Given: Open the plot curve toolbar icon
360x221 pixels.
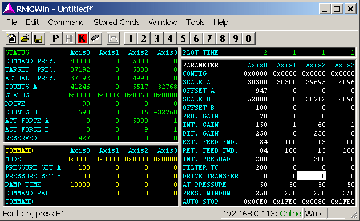Looking at the screenshot, I should click(x=113, y=39).
